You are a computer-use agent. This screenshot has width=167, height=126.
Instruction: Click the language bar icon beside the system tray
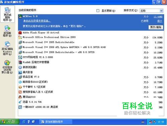coord(143,122)
